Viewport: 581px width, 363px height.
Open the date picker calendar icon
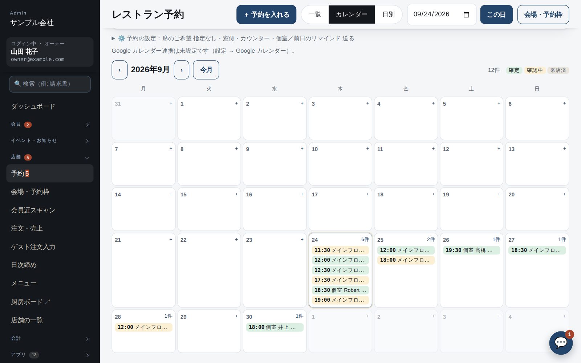pyautogui.click(x=467, y=15)
